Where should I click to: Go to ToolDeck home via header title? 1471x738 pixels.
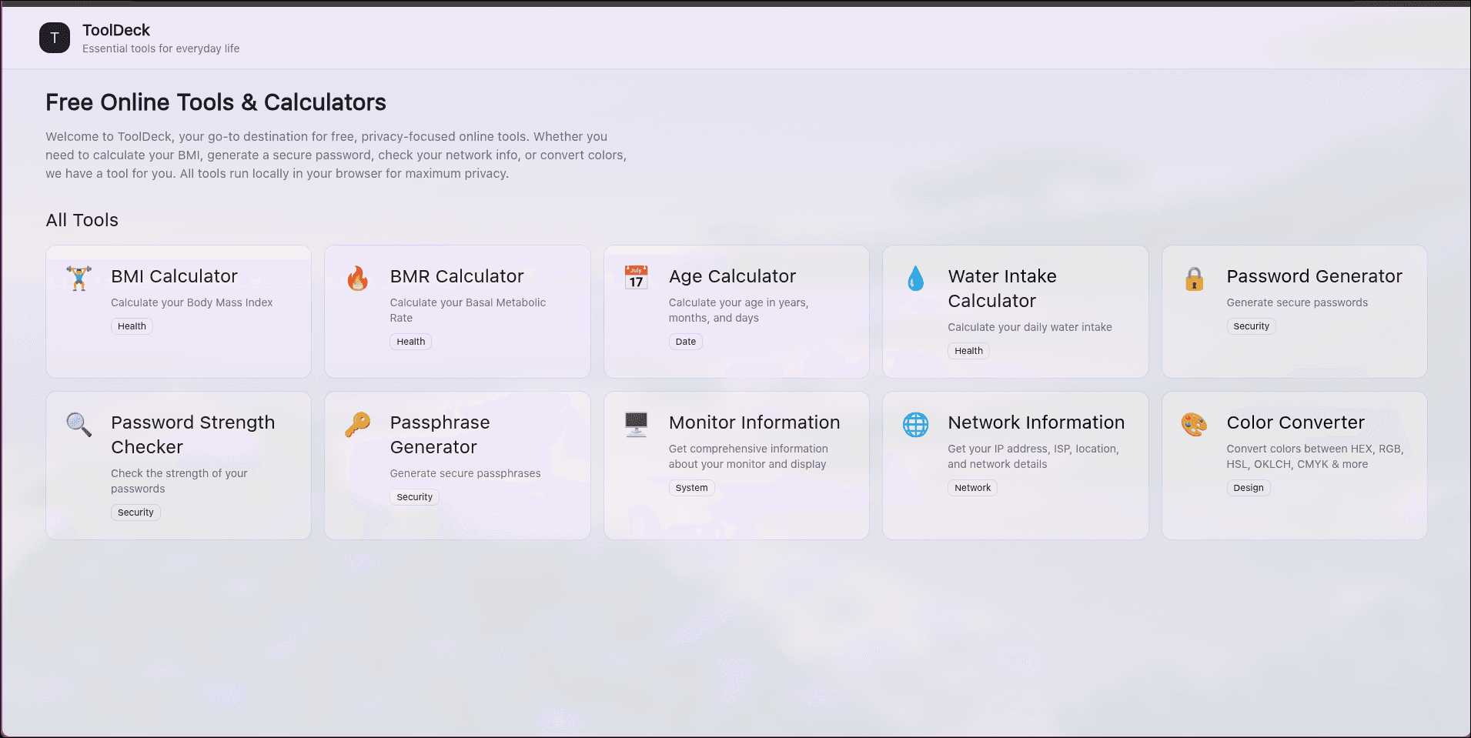coord(116,30)
